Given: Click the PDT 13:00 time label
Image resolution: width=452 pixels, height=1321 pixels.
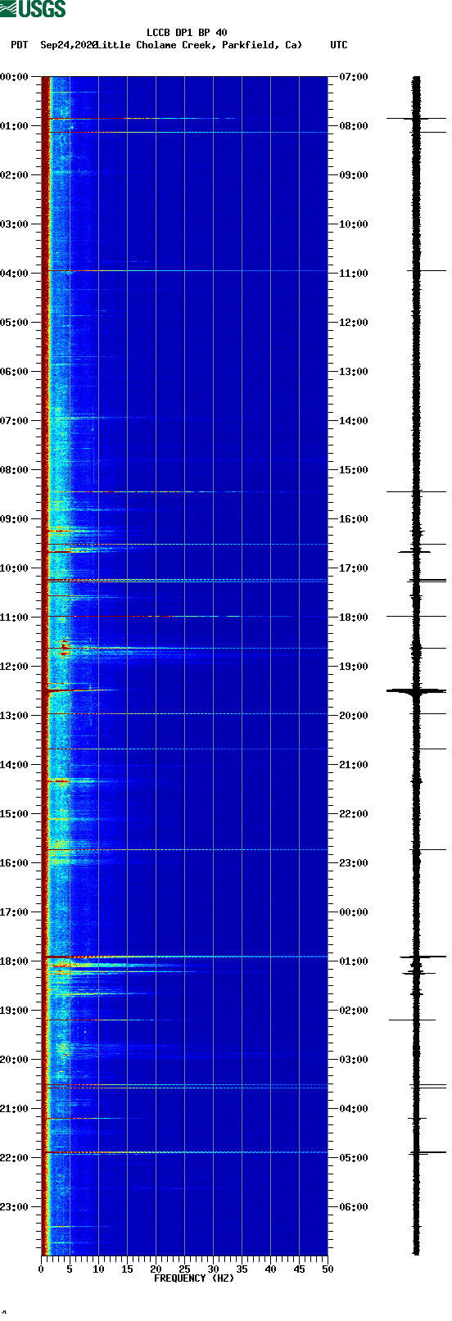Looking at the screenshot, I should point(15,716).
